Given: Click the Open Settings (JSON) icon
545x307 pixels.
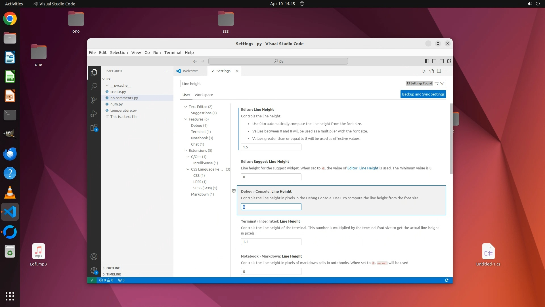Looking at the screenshot, I should [x=431, y=71].
